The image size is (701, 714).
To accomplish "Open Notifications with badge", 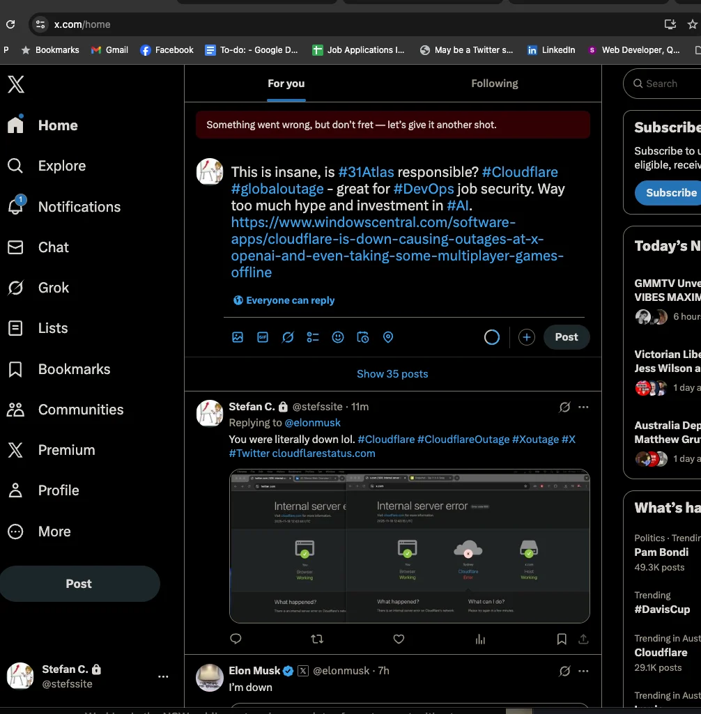I will pyautogui.click(x=64, y=206).
